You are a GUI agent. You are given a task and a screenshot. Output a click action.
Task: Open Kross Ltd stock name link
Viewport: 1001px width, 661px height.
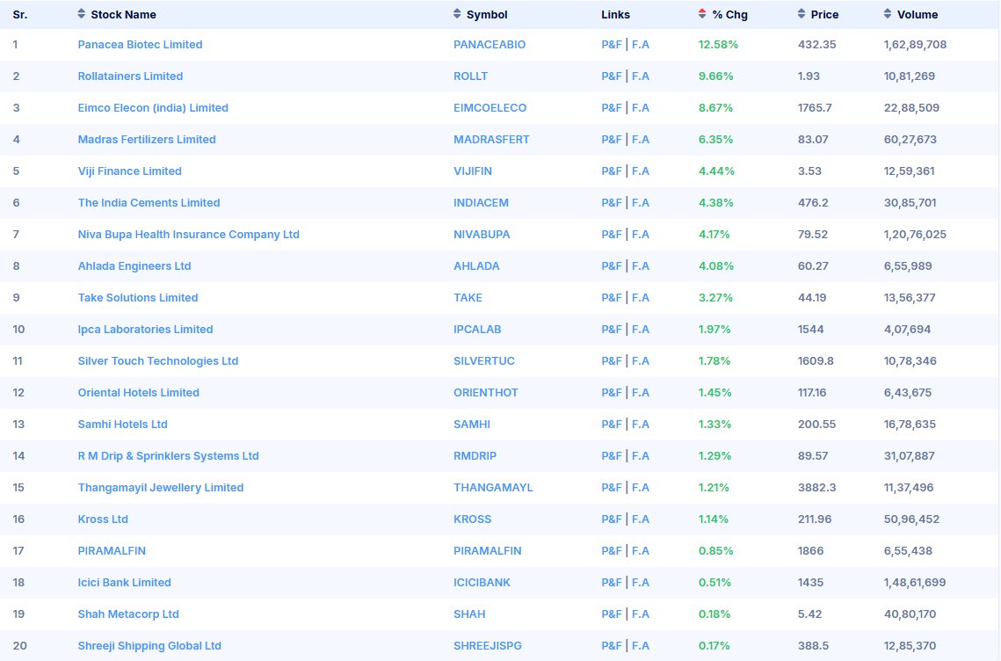(103, 519)
